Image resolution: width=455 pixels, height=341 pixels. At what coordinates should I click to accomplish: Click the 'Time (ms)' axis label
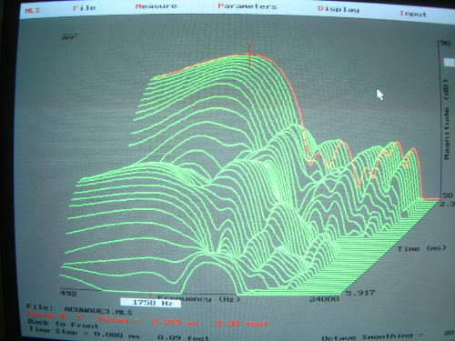pyautogui.click(x=422, y=248)
